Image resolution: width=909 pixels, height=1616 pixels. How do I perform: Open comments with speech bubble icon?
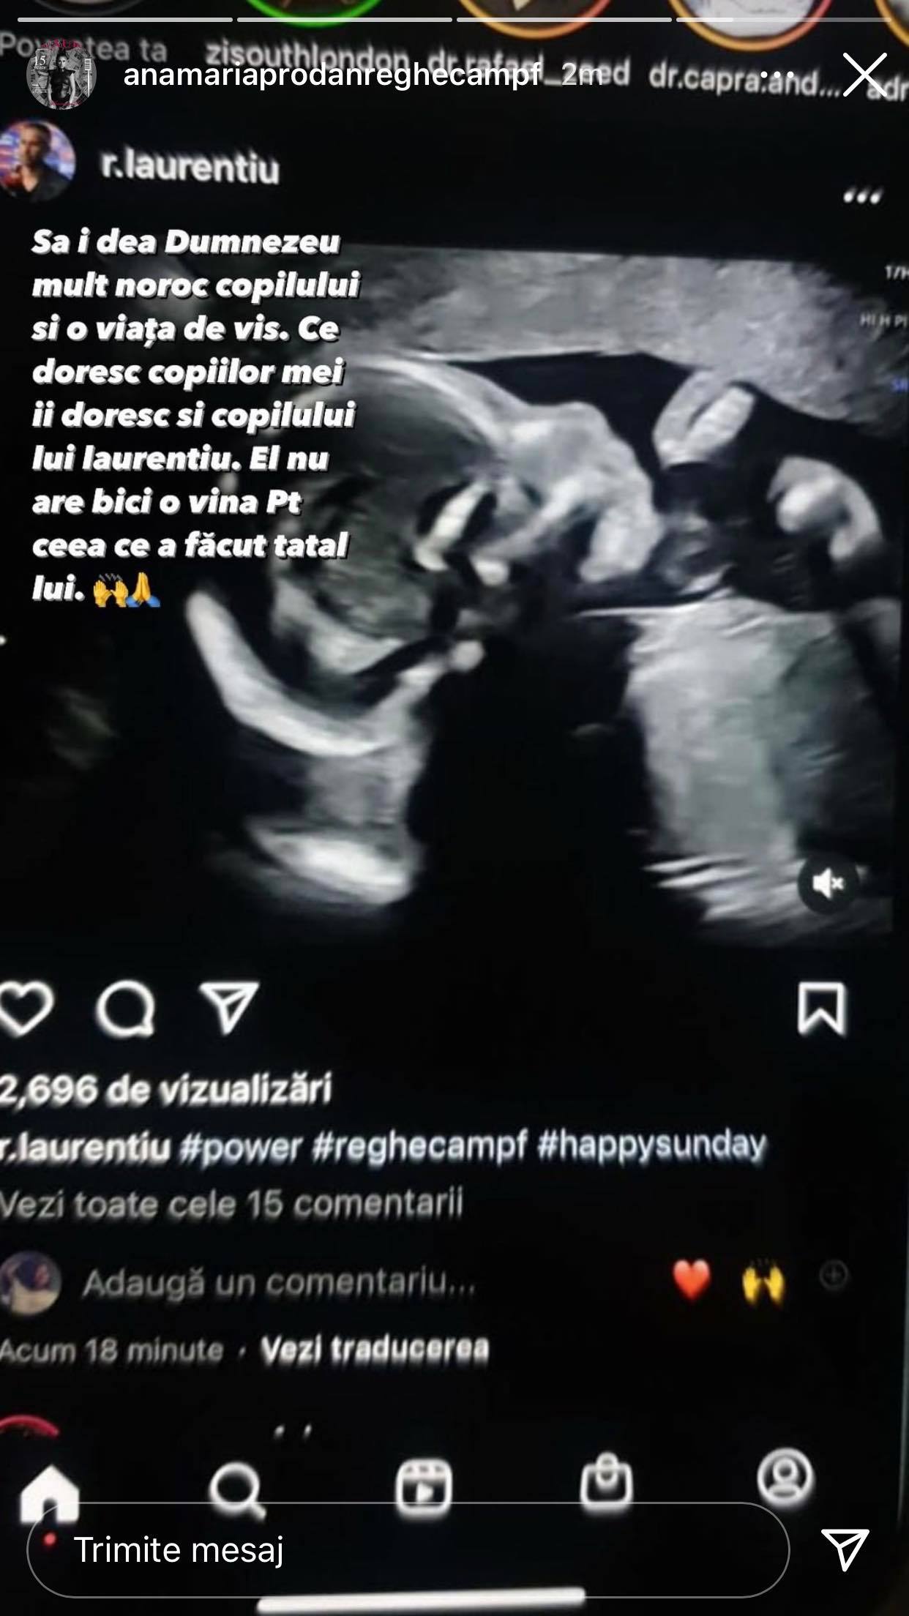click(126, 1009)
